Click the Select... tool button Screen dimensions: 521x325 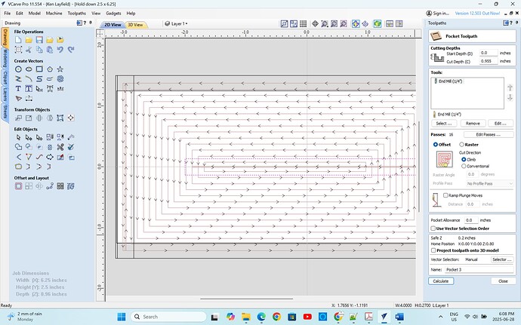coord(443,124)
